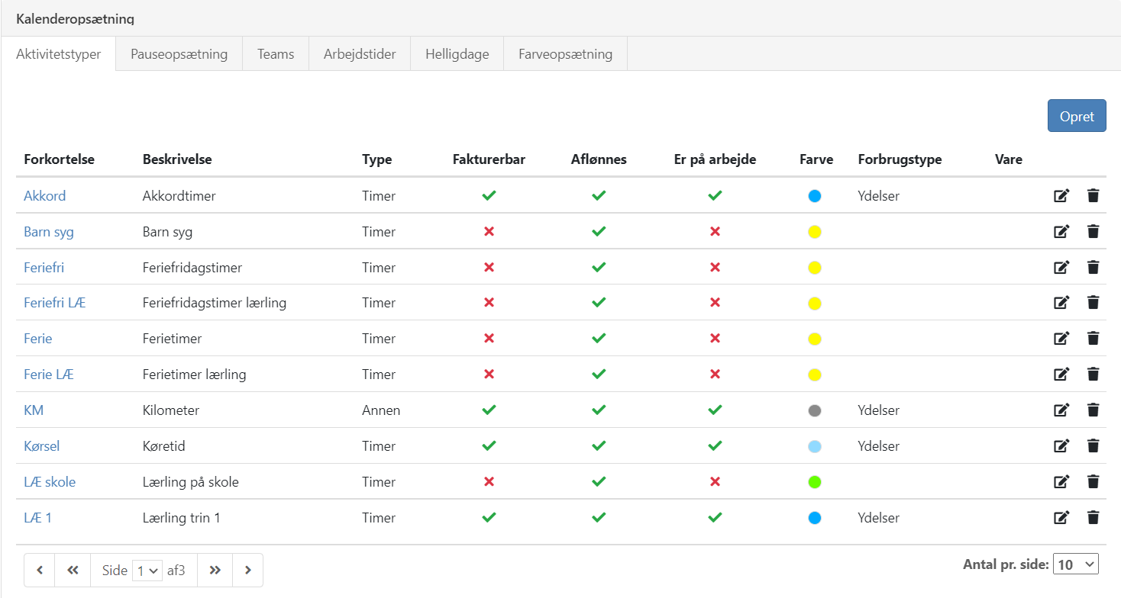Click the yellow color dot for Barn syg
The width and height of the screenshot is (1121, 598).
(815, 232)
